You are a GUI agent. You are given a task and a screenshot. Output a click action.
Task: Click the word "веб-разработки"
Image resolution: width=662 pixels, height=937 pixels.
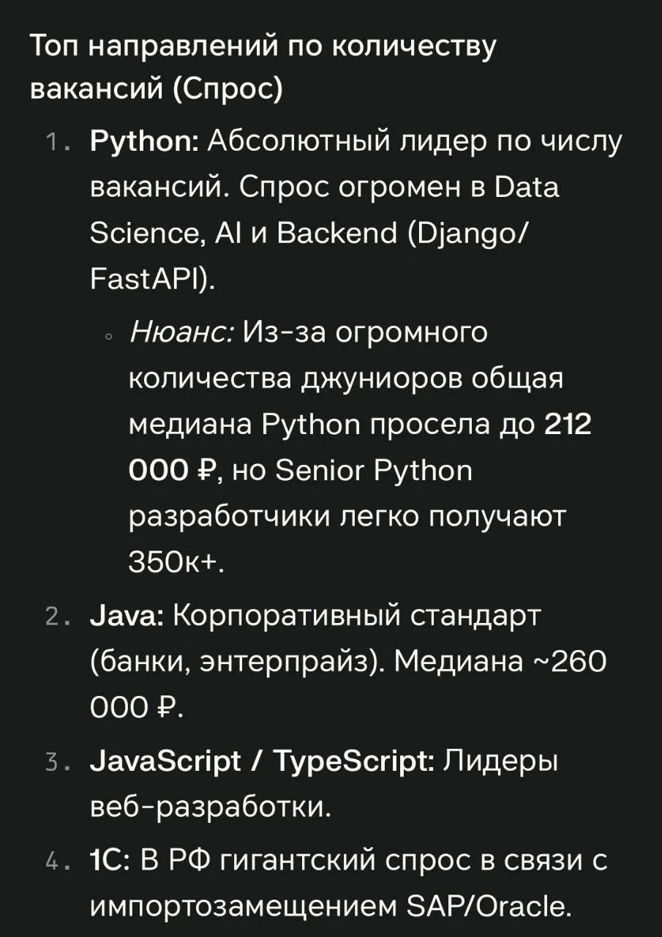(x=209, y=807)
